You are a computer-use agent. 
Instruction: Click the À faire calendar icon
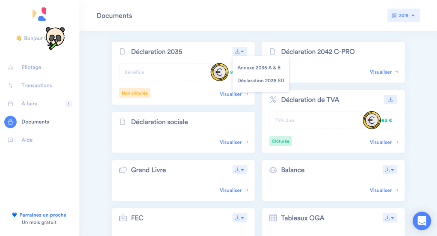click(x=11, y=104)
